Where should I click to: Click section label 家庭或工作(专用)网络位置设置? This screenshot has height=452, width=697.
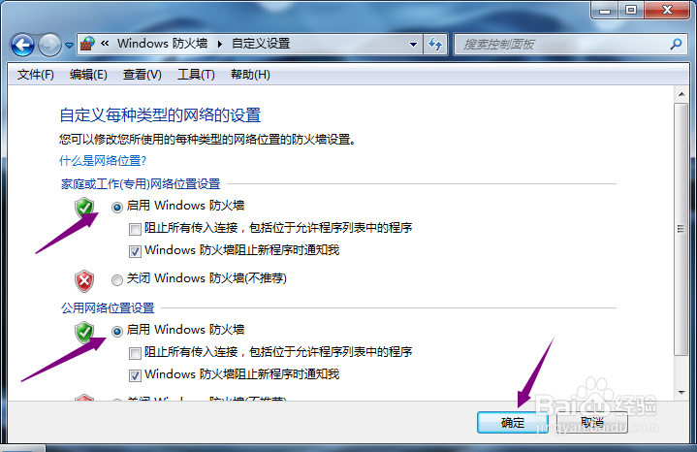(x=141, y=183)
